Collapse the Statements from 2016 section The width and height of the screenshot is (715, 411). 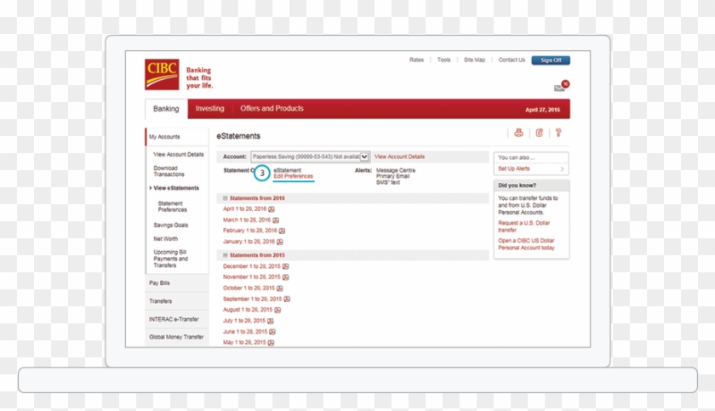[x=225, y=198]
